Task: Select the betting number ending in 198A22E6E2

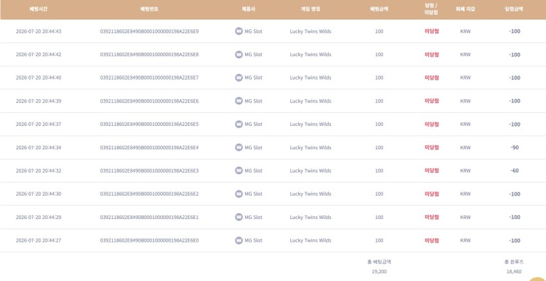Action: pyautogui.click(x=149, y=194)
